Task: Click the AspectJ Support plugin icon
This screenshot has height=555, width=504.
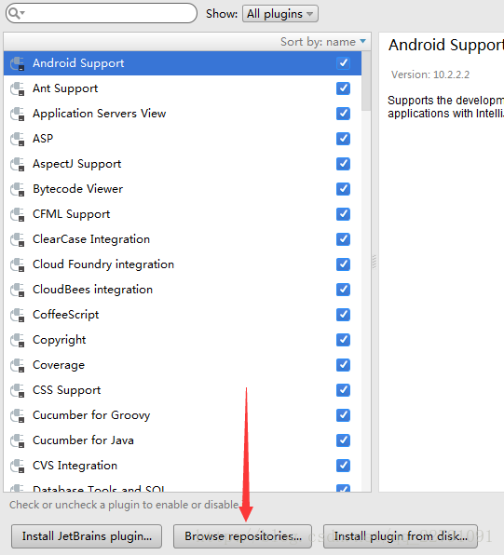Action: (x=18, y=164)
